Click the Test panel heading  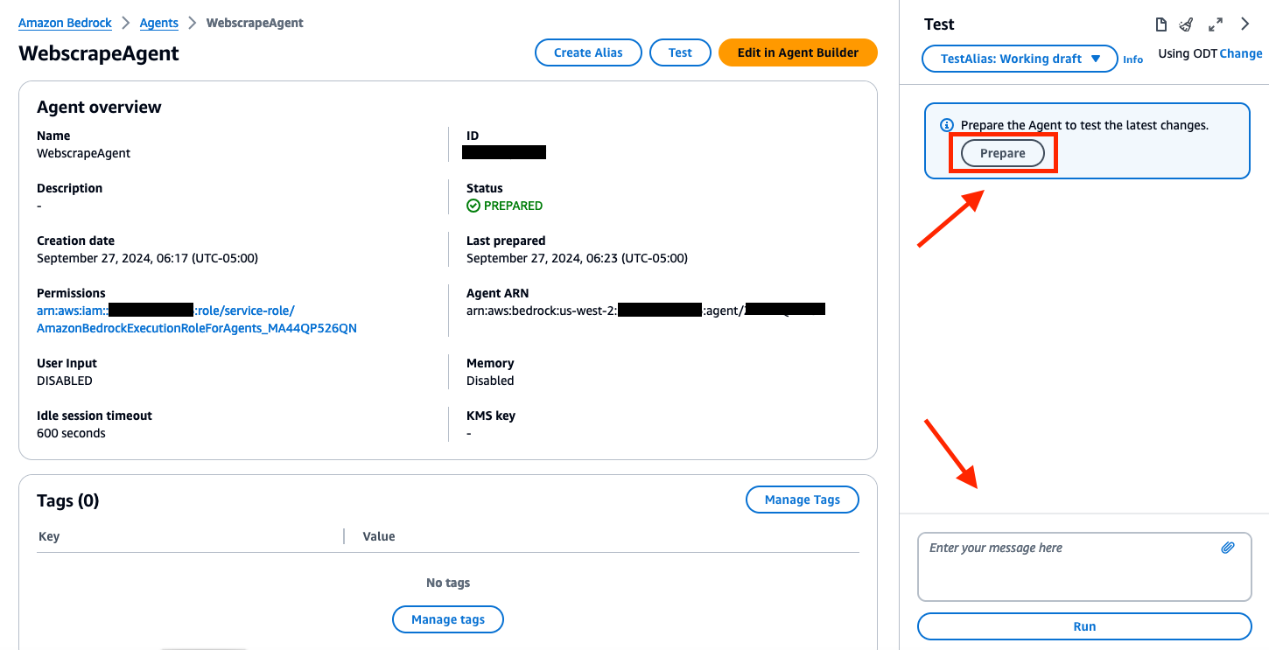(939, 24)
